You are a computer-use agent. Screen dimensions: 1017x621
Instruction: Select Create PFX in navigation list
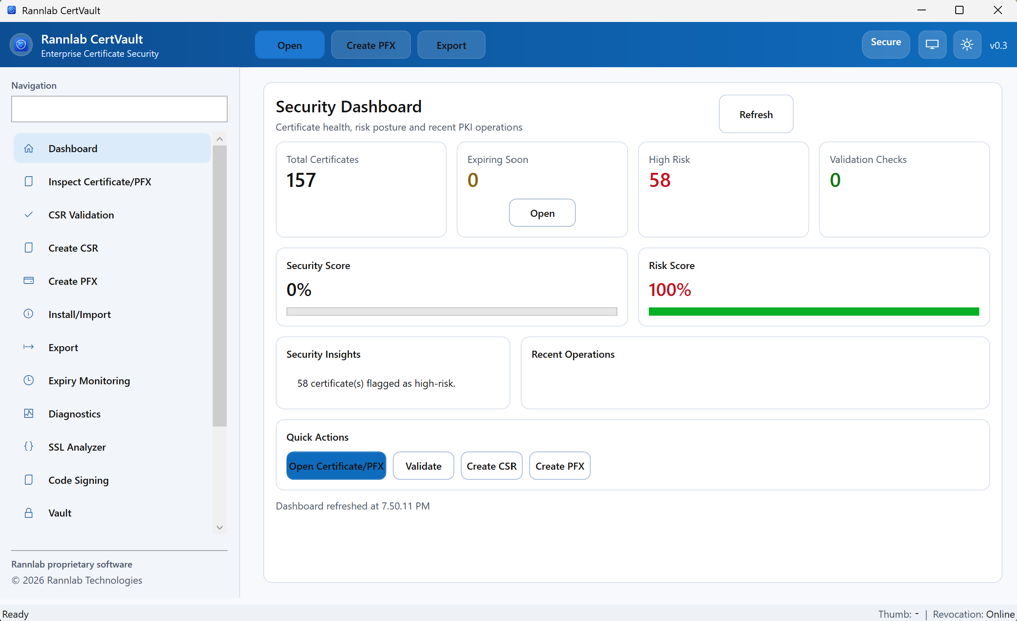coord(112,281)
